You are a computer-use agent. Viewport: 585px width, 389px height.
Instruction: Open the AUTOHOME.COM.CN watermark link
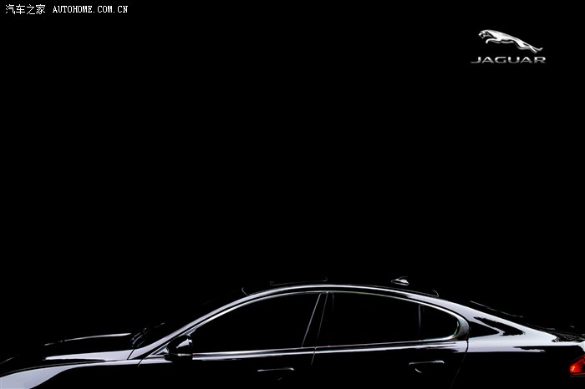pos(90,9)
